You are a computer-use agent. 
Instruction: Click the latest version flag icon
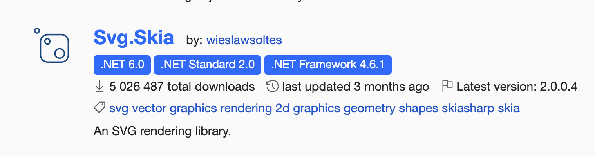[x=447, y=86]
